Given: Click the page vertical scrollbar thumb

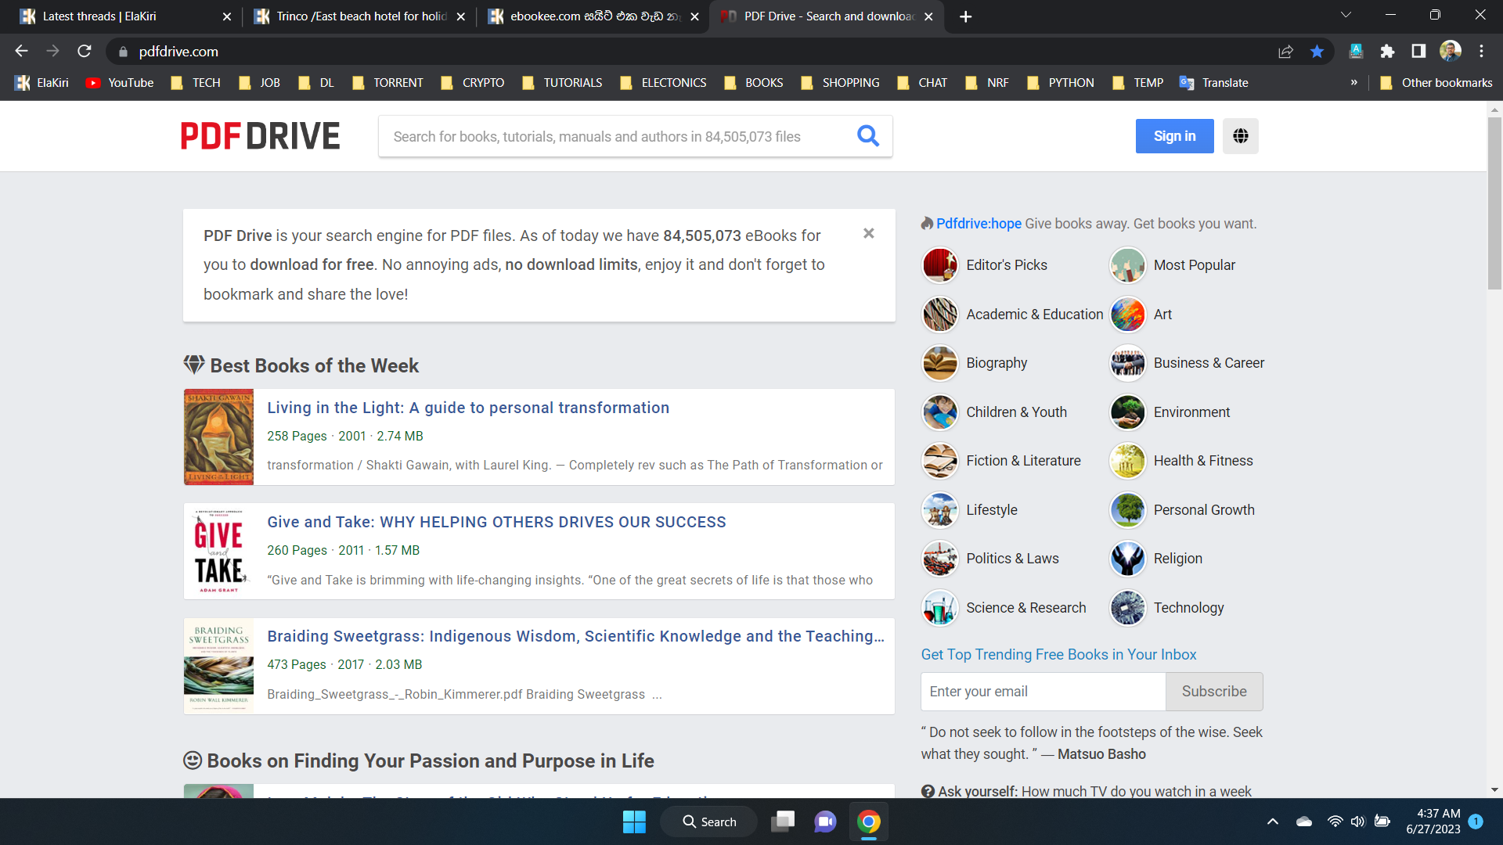Looking at the screenshot, I should pyautogui.click(x=1494, y=203).
